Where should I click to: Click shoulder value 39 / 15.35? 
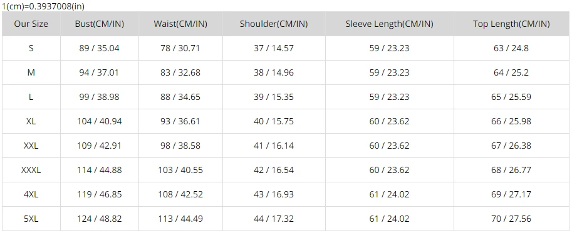(274, 97)
